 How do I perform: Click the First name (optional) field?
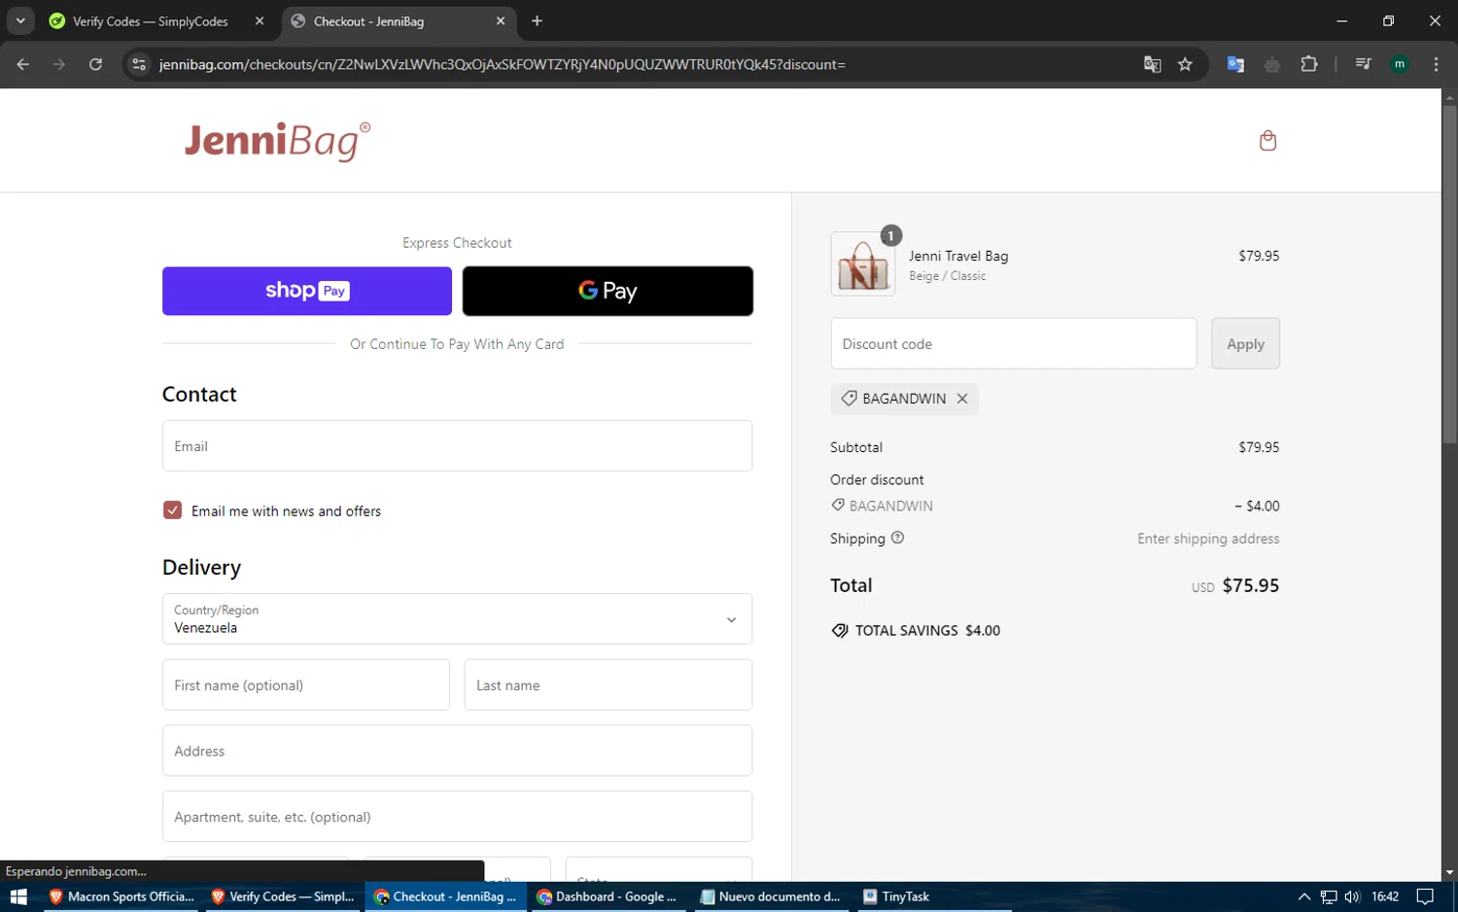pyautogui.click(x=306, y=684)
